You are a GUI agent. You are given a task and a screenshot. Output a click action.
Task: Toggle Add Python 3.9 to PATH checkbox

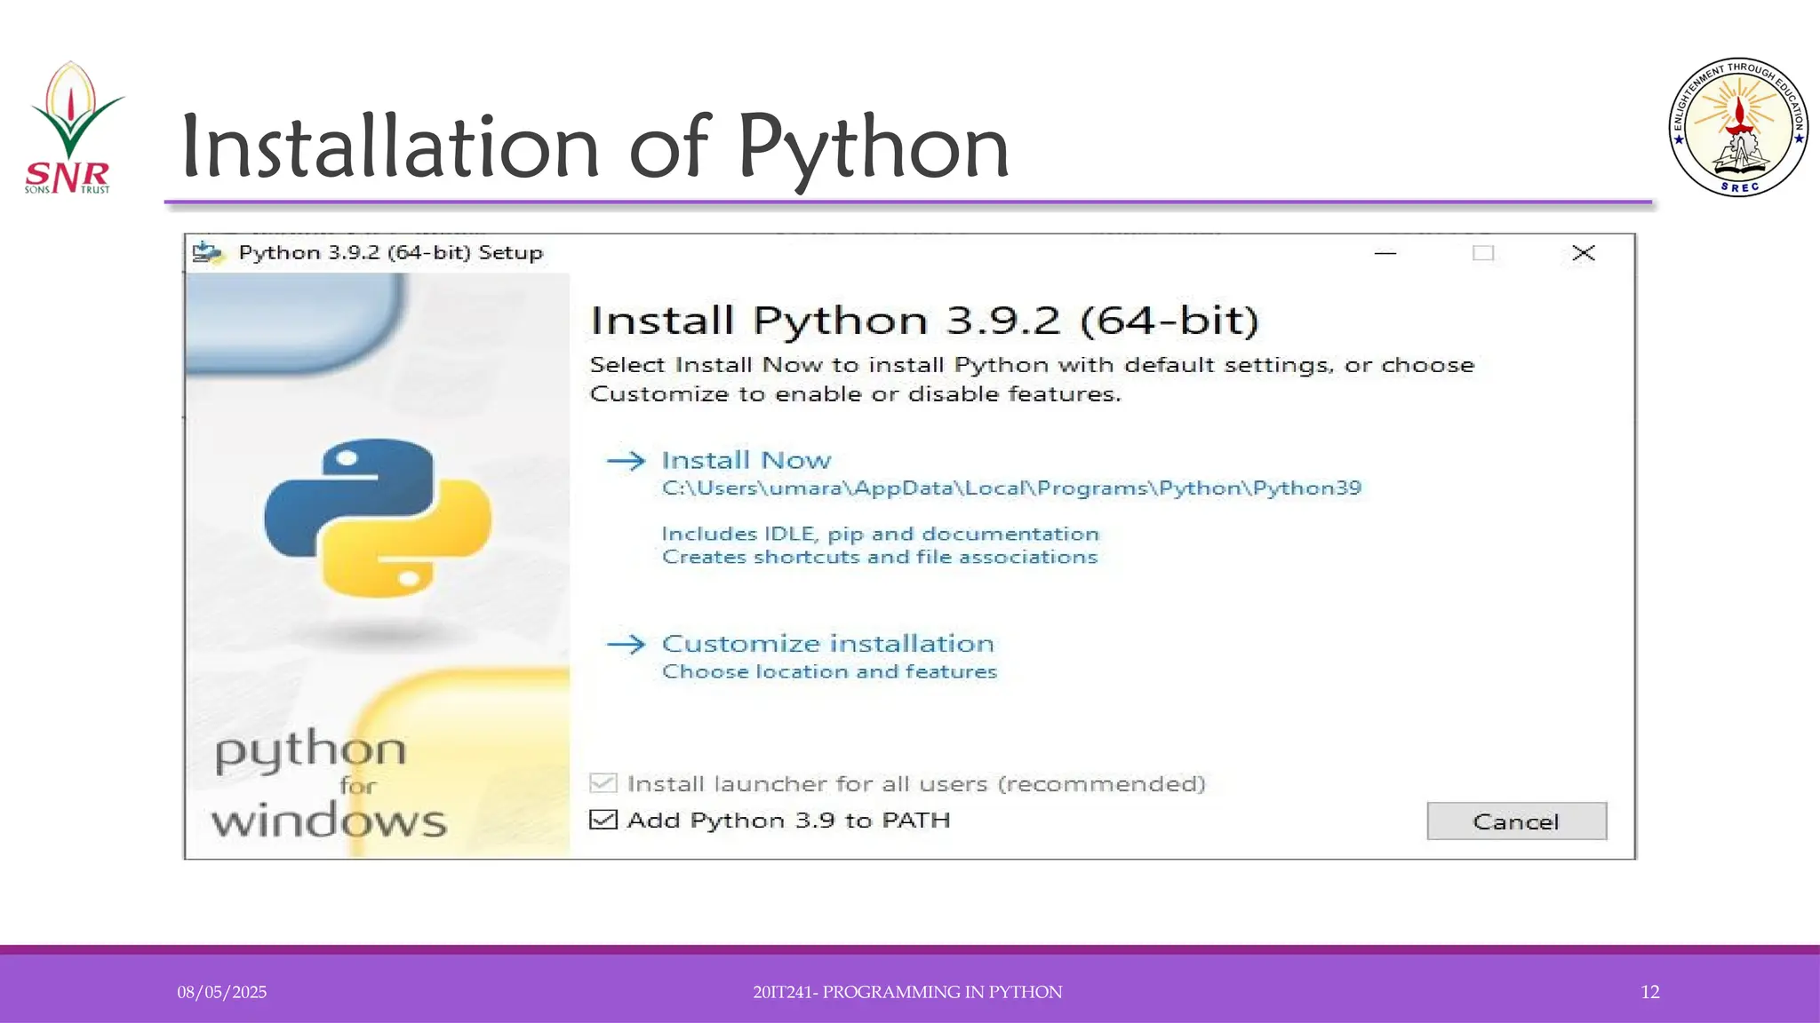point(603,820)
